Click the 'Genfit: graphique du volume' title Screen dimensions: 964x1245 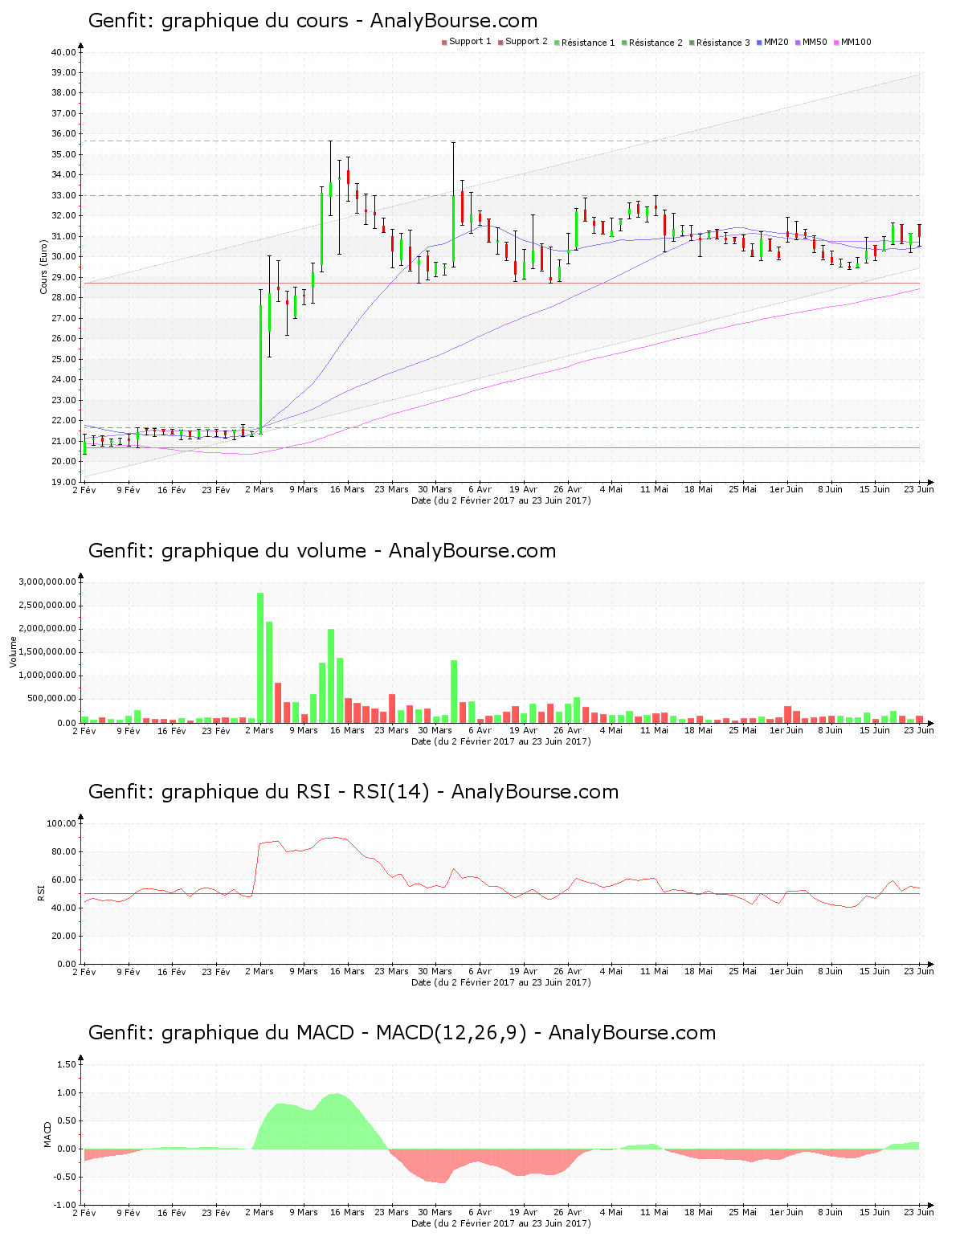point(322,551)
